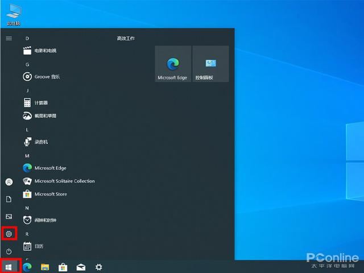Open File Explorer from the taskbar
This screenshot has width=364, height=273.
tap(45, 267)
